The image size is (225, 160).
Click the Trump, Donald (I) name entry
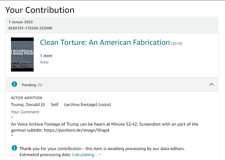pyautogui.click(x=28, y=104)
